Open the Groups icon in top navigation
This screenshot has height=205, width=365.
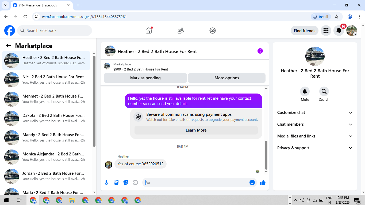213,31
